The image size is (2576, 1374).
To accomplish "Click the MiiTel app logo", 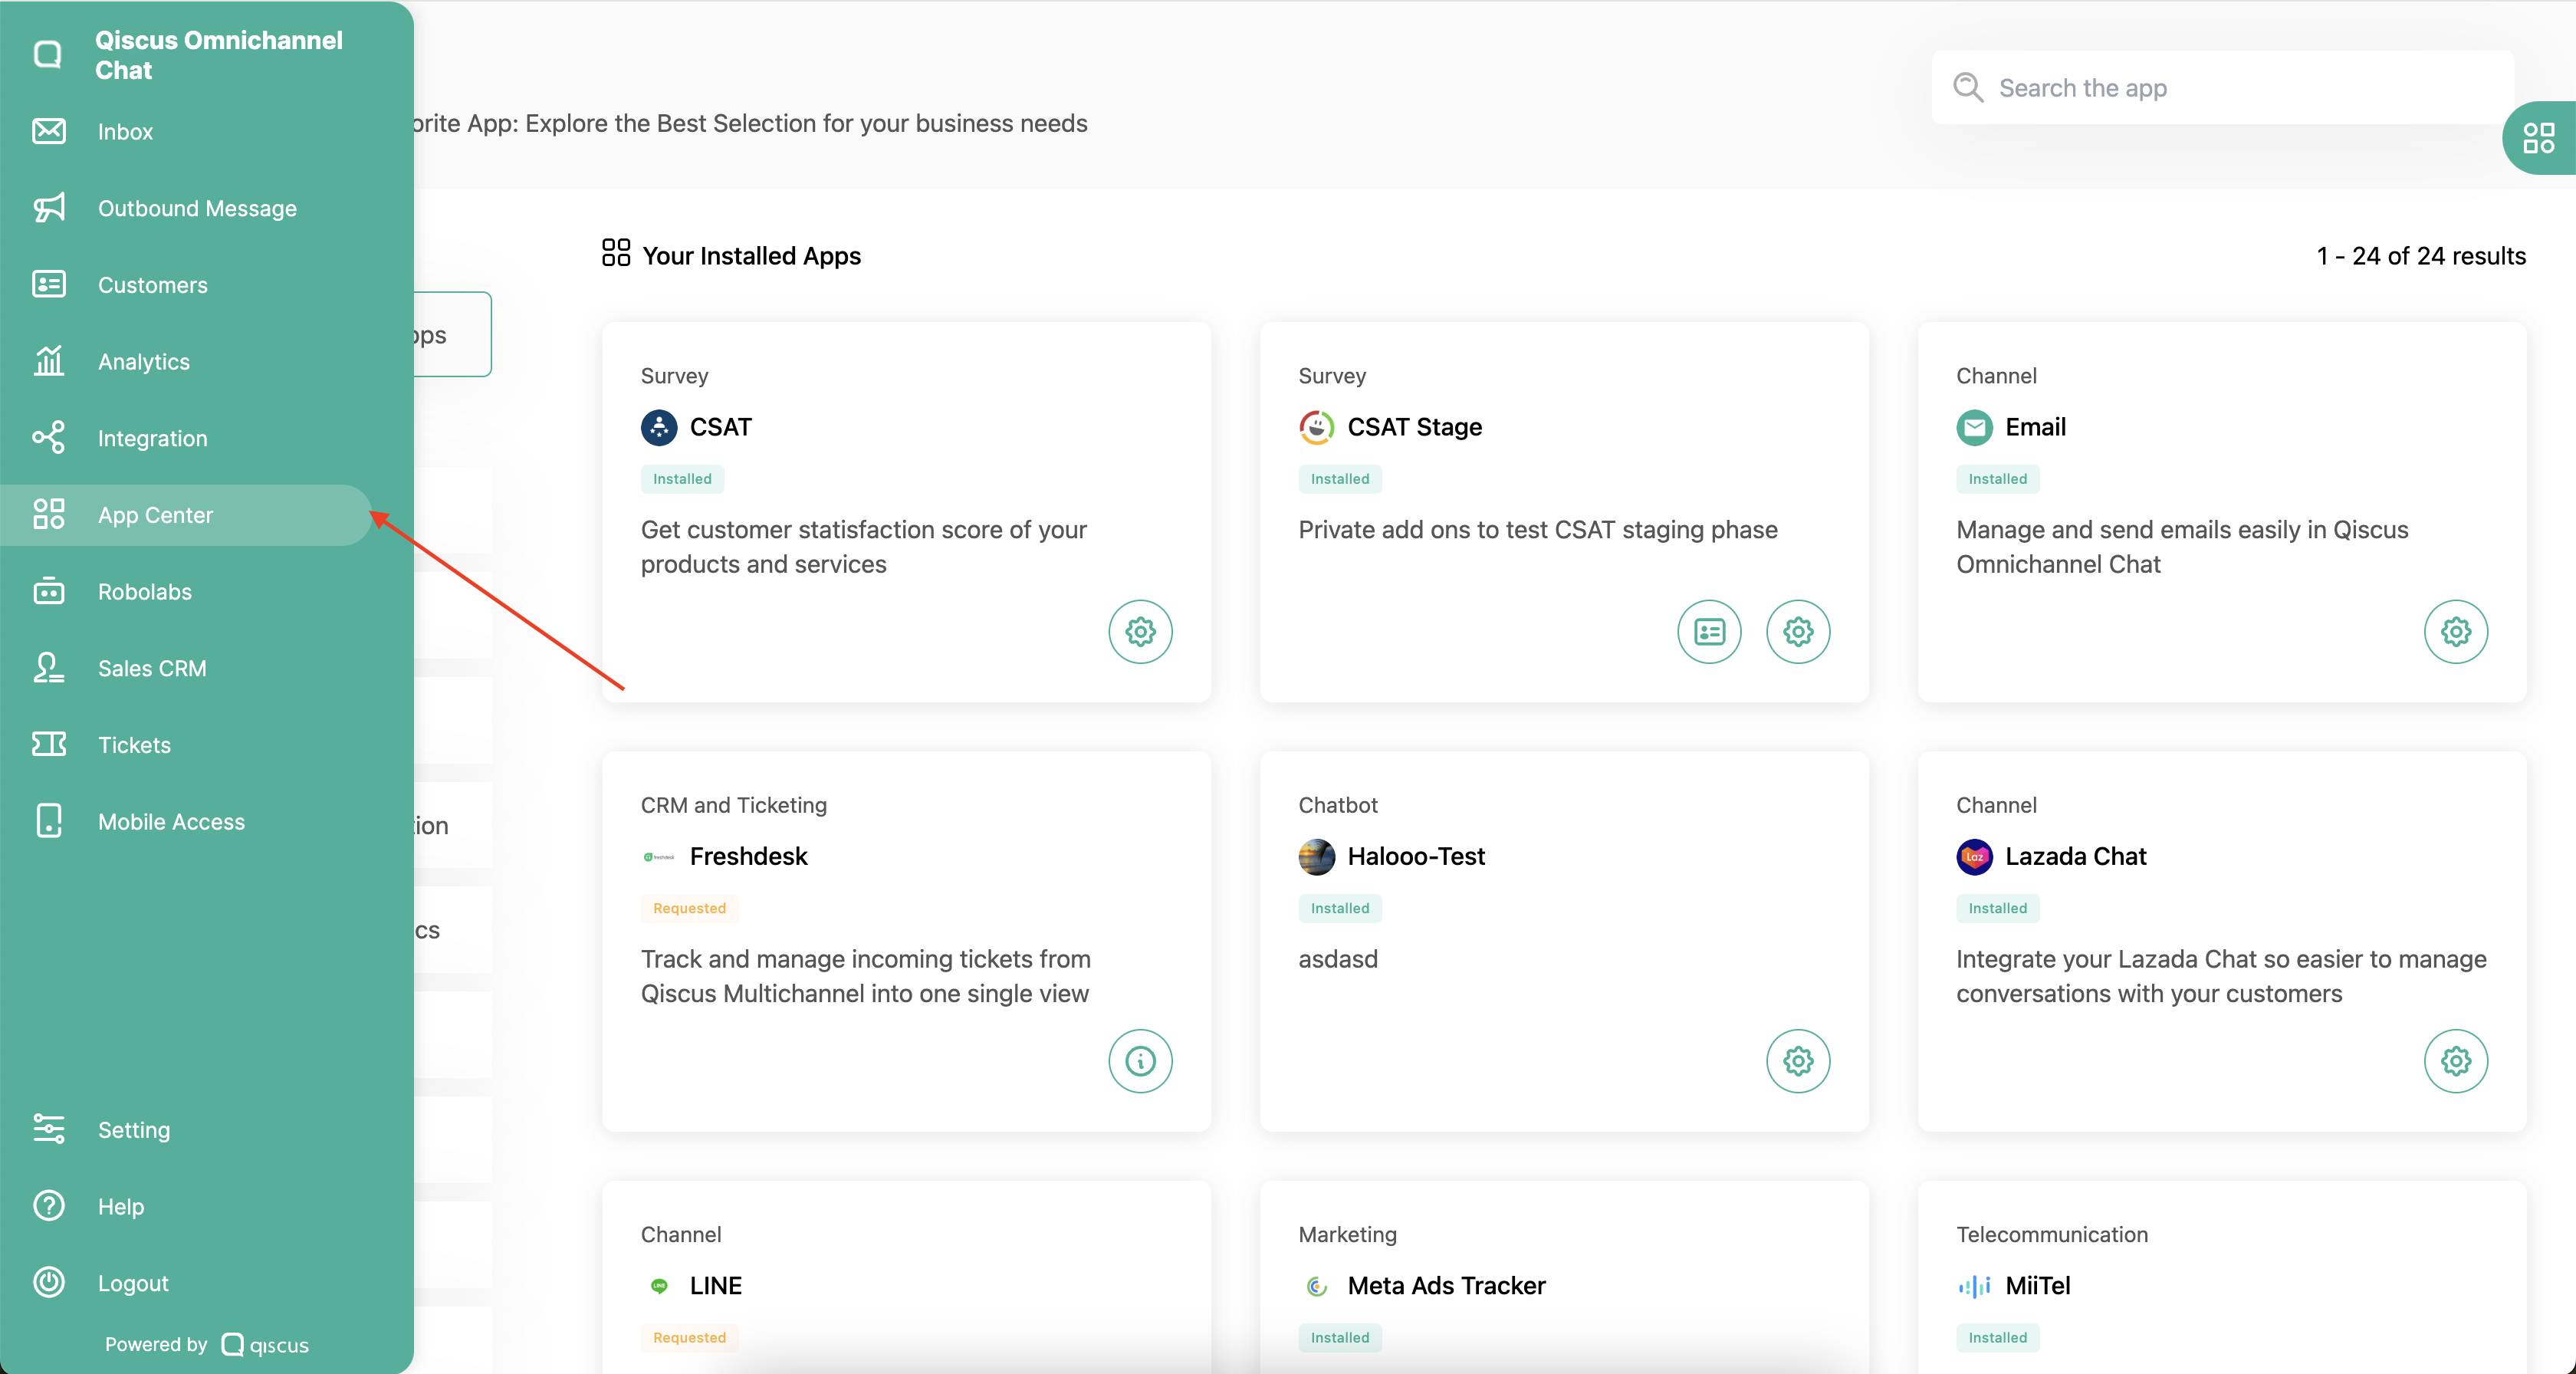I will tap(1975, 1286).
